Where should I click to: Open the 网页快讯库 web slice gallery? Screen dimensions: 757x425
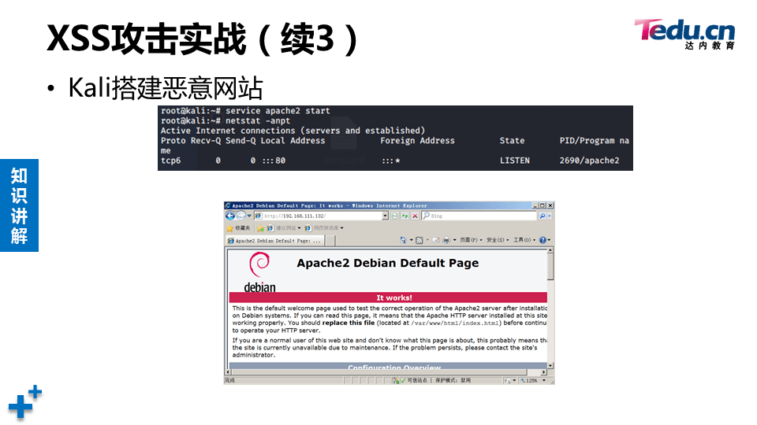(324, 228)
